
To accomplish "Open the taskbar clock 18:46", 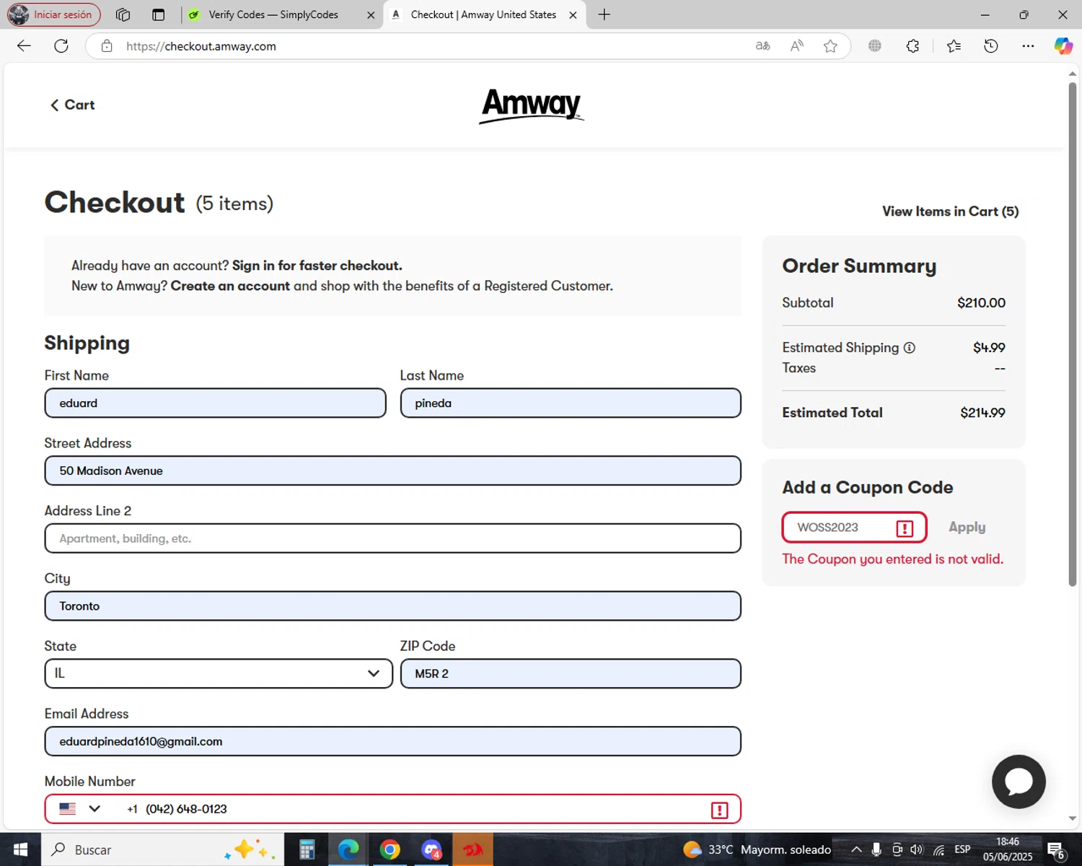I will 1008,849.
